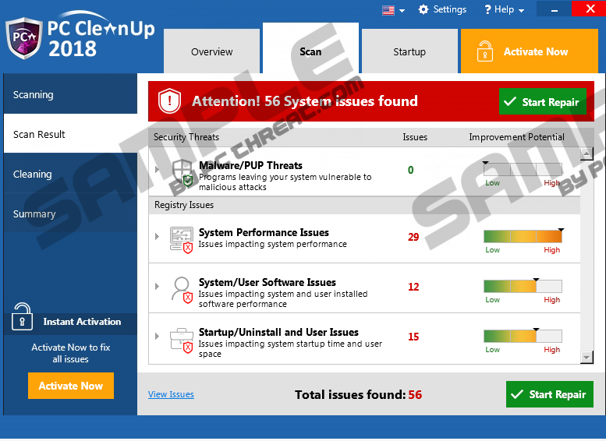Click System/User Software improvement potential meter
Screen dimensions: 606x441
523,286
